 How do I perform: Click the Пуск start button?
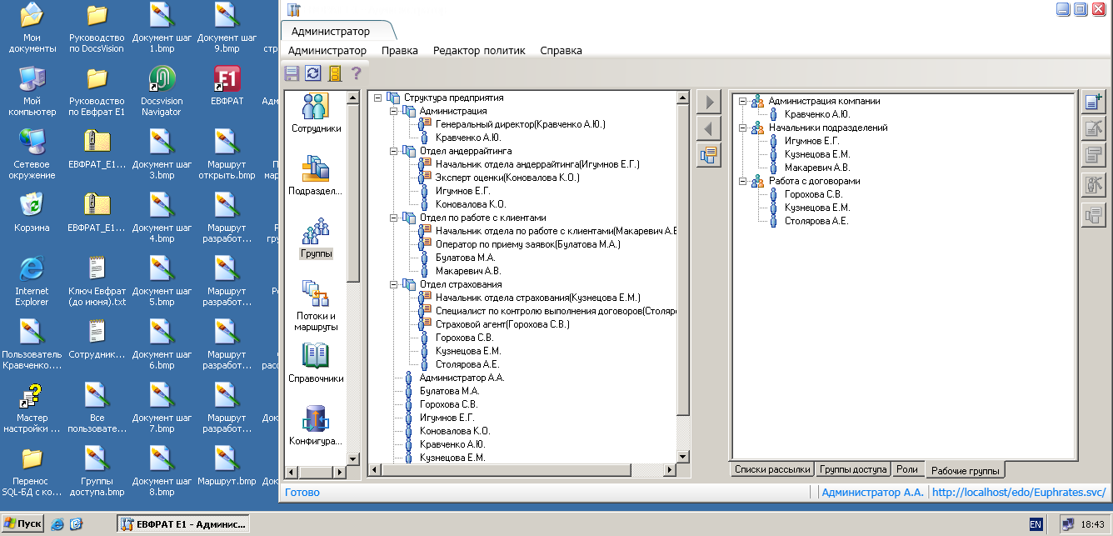(x=22, y=524)
